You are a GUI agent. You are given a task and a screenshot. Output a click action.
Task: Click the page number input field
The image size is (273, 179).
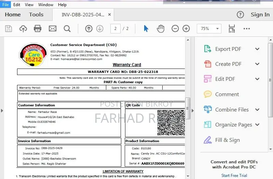point(115,29)
